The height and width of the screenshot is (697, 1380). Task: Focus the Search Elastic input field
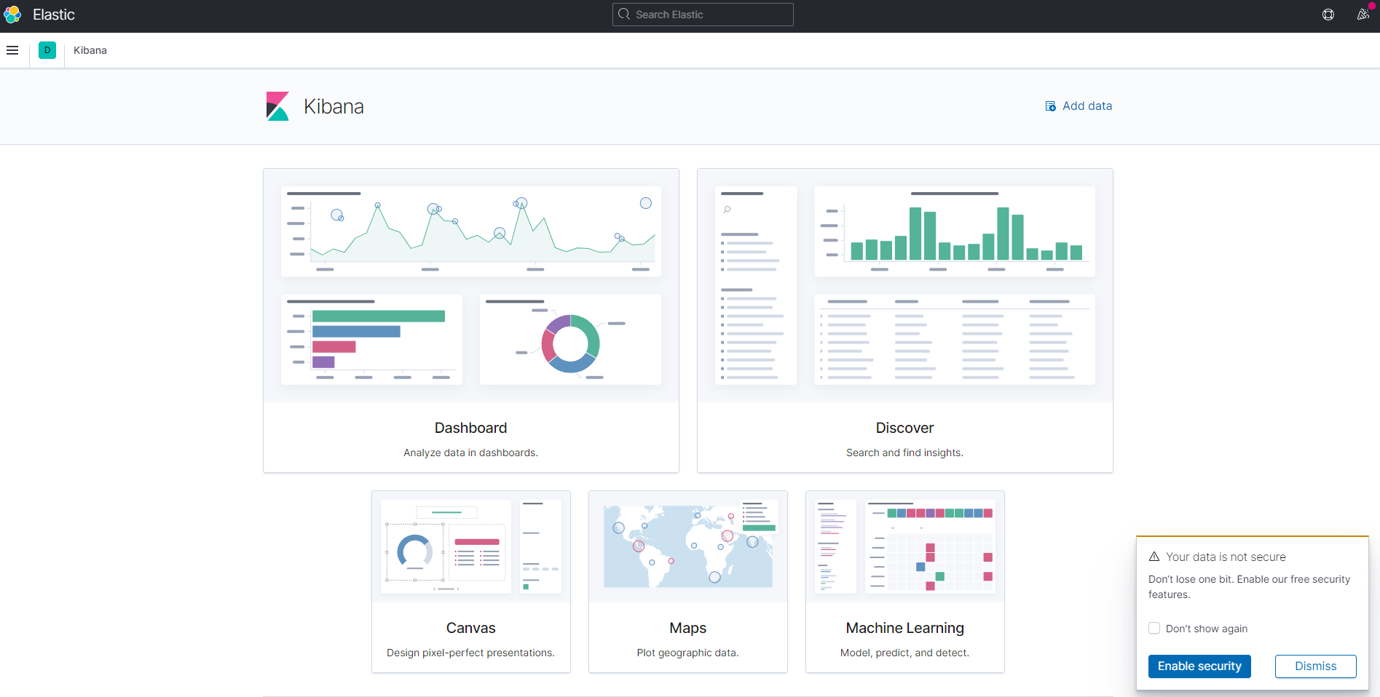click(703, 15)
